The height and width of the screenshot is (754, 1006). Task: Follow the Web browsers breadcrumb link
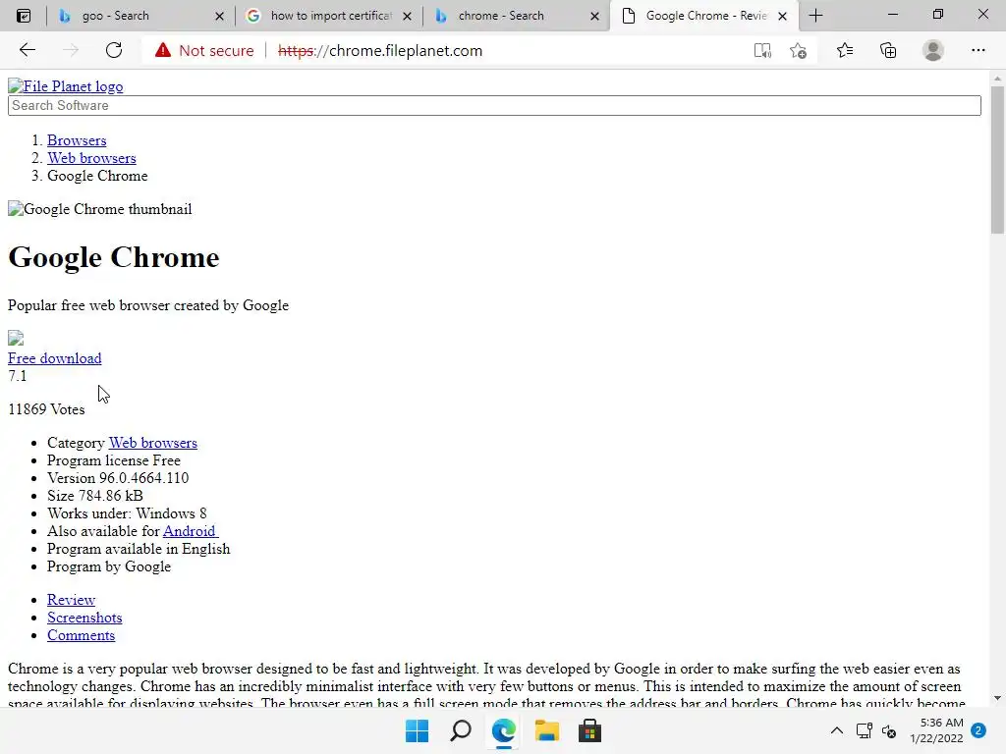point(91,158)
